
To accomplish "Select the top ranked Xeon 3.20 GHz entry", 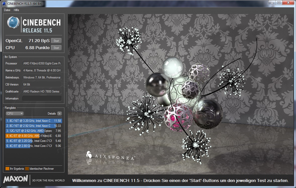I will tap(33, 121).
